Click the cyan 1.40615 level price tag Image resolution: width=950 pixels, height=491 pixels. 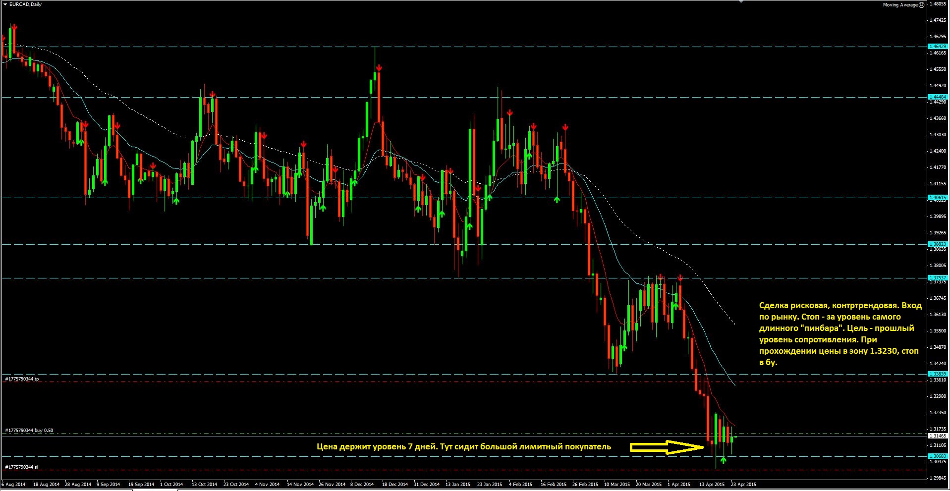coord(937,197)
